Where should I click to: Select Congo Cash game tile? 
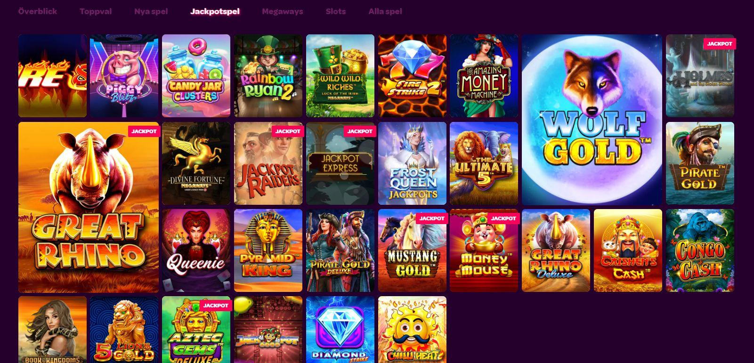point(700,250)
